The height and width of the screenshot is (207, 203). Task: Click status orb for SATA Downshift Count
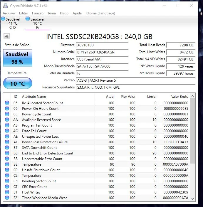pyautogui.click(x=7, y=147)
